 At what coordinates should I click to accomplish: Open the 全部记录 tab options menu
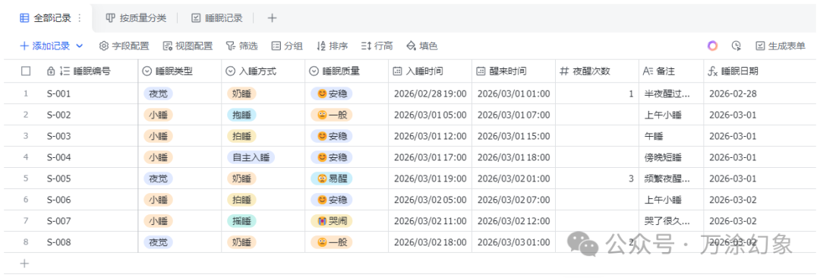[80, 17]
